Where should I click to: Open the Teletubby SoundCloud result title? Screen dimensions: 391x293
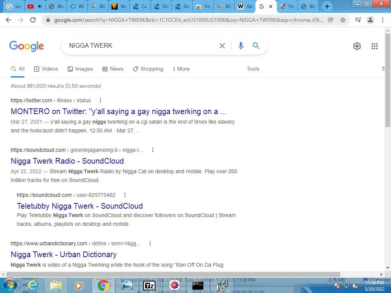(79, 206)
